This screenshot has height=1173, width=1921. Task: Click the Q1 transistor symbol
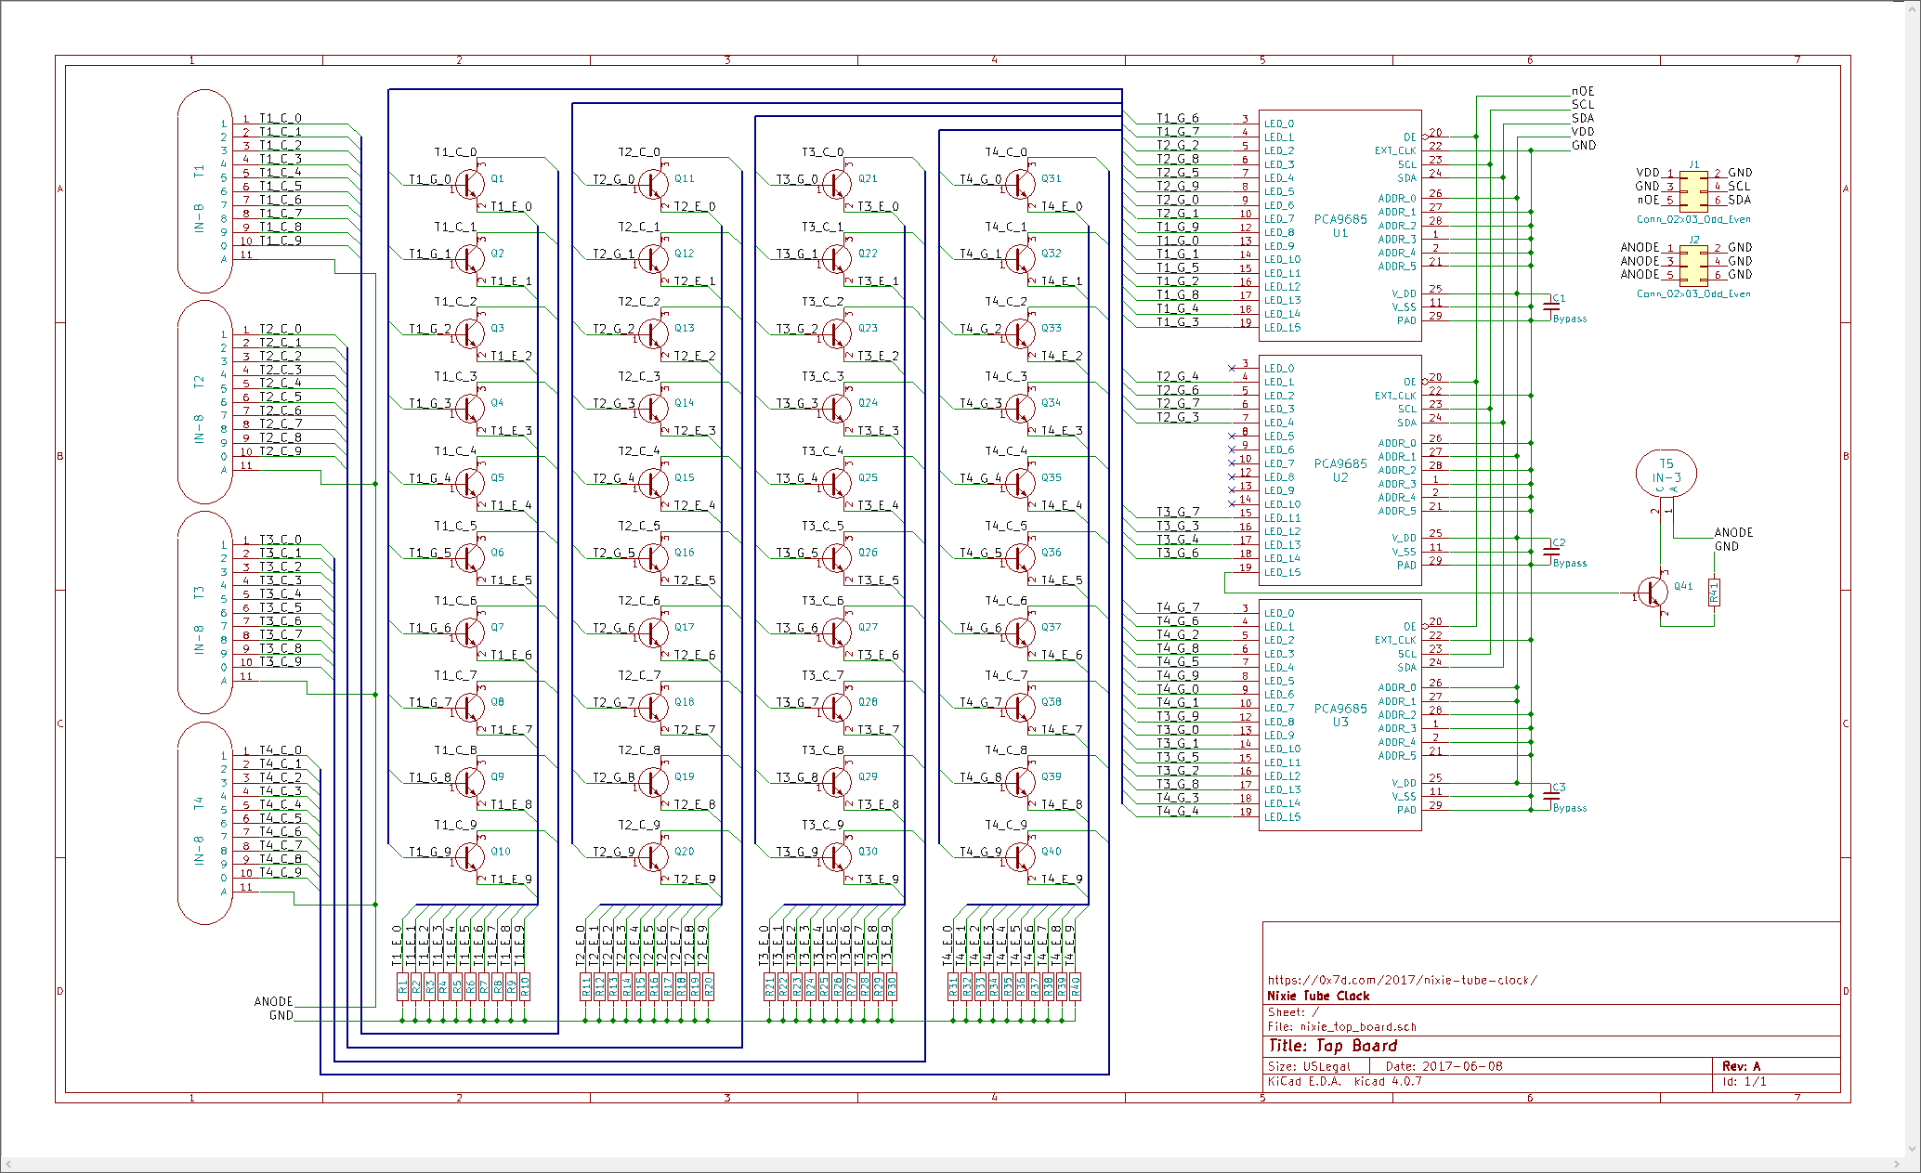tap(471, 183)
